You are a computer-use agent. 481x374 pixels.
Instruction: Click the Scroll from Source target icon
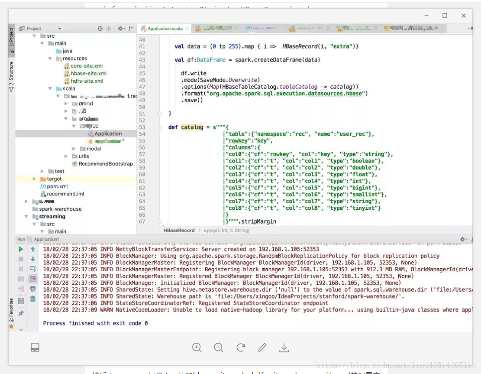click(x=100, y=29)
